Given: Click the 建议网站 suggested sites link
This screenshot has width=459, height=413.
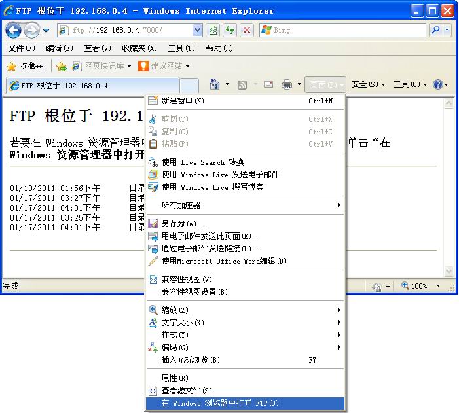Looking at the screenshot, I should coord(165,66).
